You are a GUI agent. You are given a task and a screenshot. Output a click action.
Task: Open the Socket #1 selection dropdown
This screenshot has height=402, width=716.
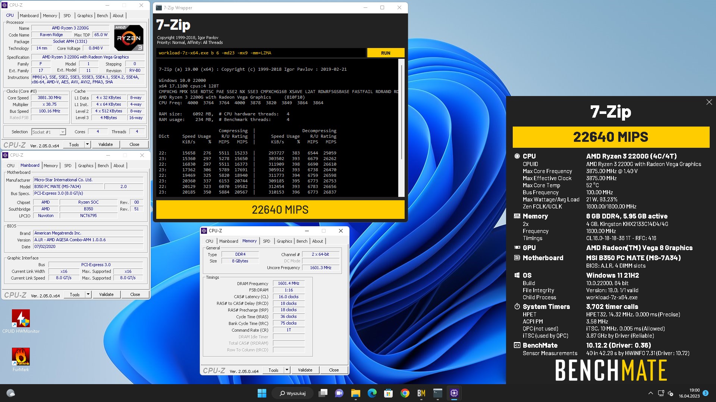pyautogui.click(x=49, y=132)
